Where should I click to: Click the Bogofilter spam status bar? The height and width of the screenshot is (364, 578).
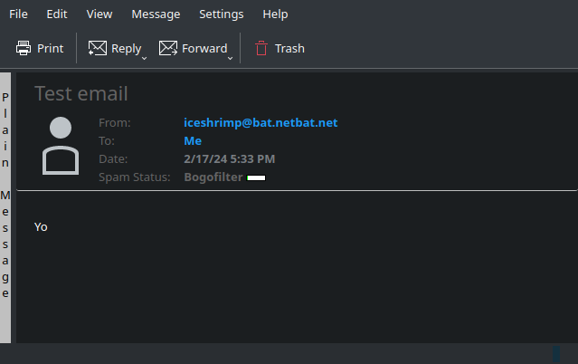click(256, 177)
